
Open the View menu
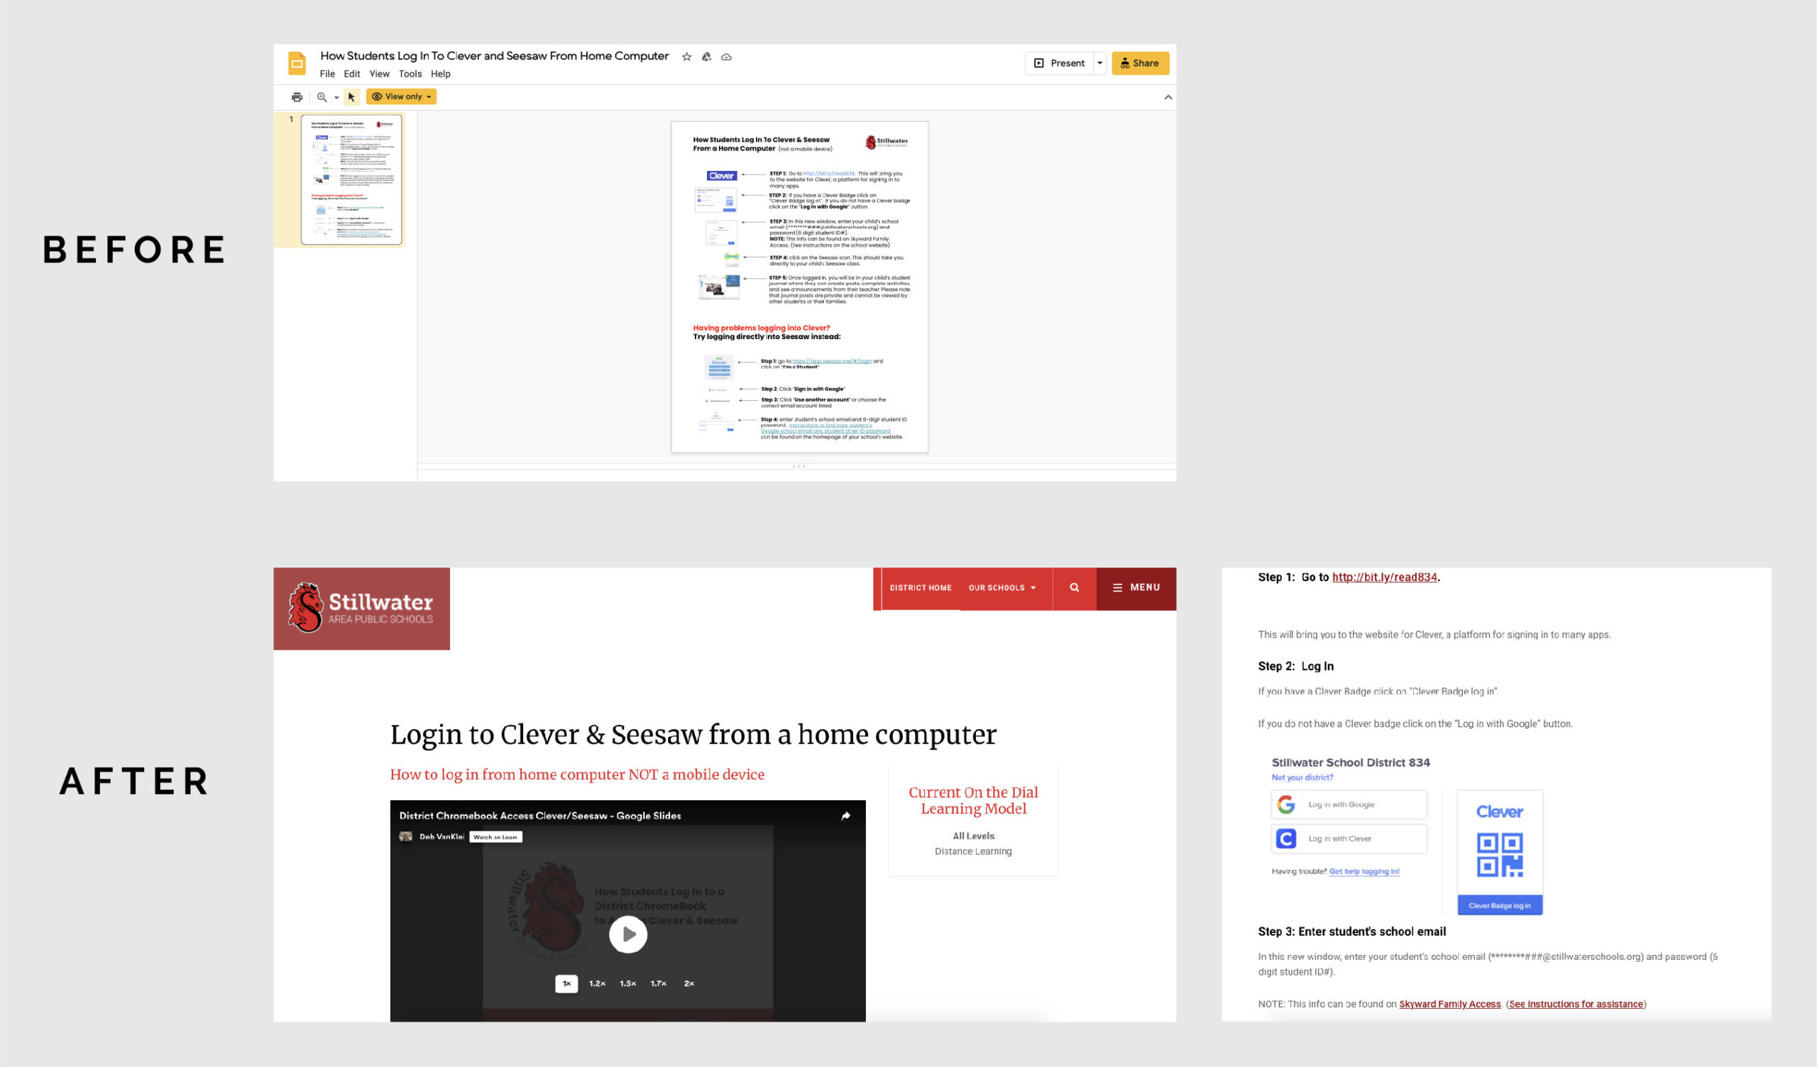click(379, 74)
